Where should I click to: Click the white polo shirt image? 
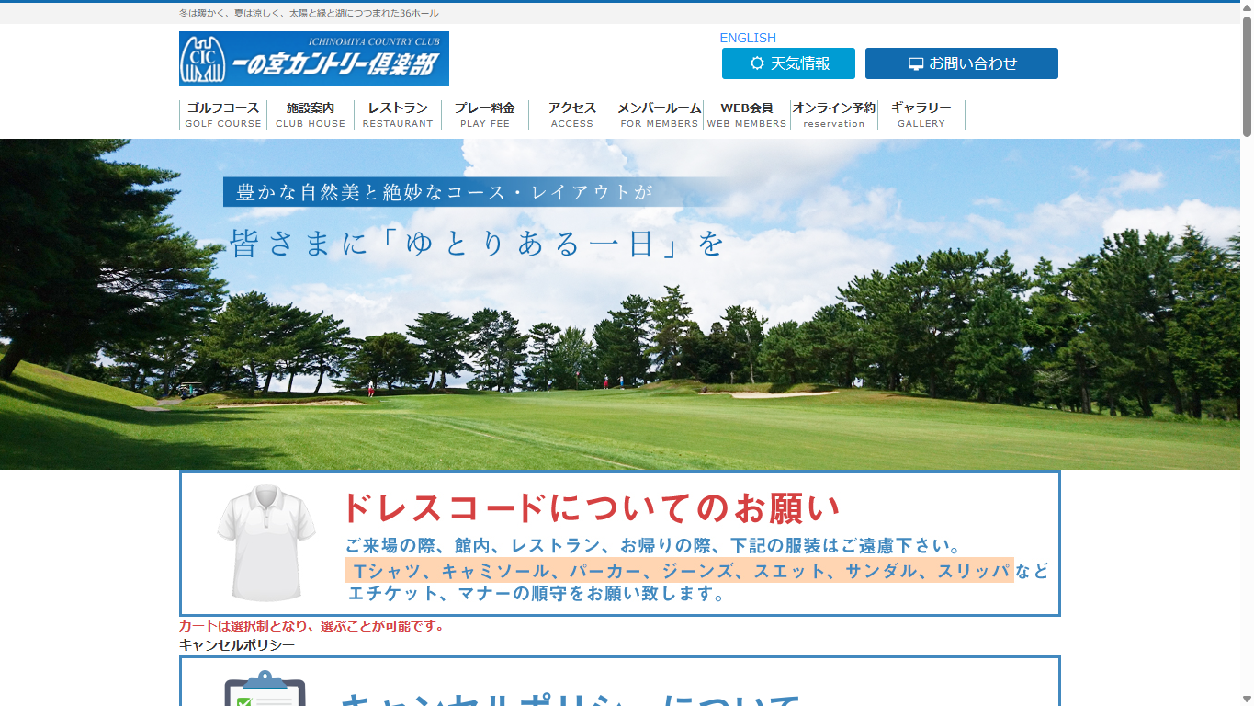(x=266, y=543)
